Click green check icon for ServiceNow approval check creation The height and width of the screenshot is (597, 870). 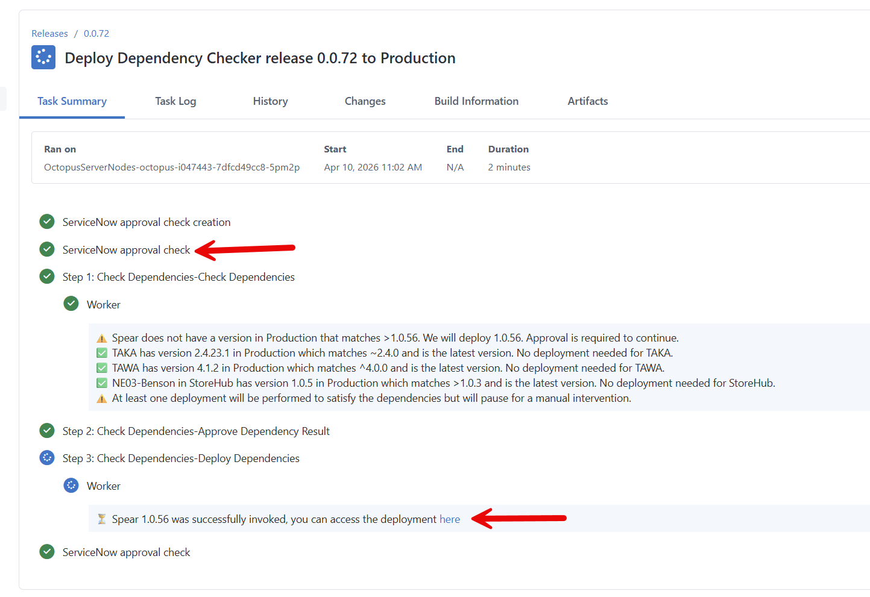(47, 222)
